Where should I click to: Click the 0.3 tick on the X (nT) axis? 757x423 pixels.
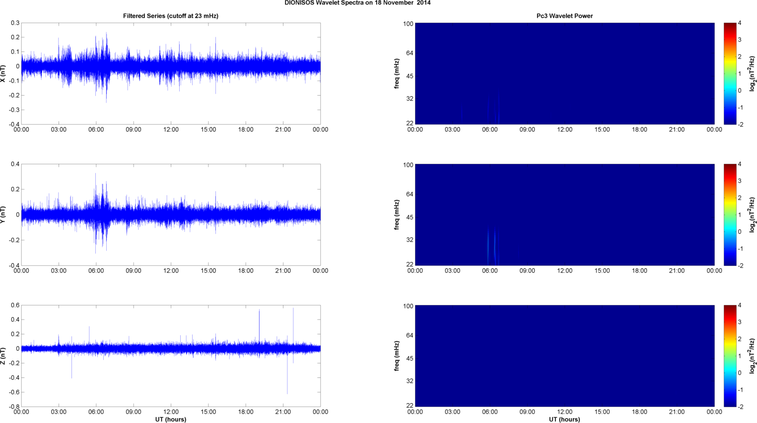pyautogui.click(x=15, y=23)
